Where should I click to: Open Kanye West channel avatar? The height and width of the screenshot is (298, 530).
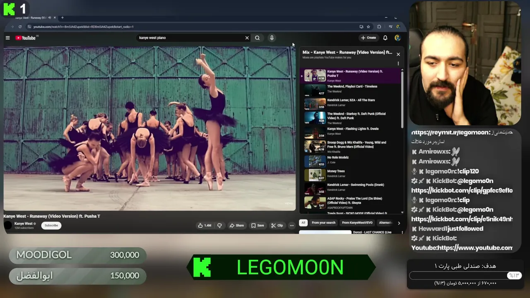click(8, 225)
